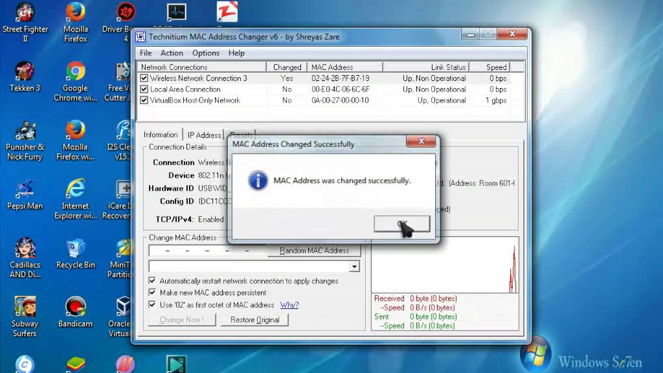Open I2S Cleaner desktop icon
Image resolution: width=663 pixels, height=373 pixels.
(119, 140)
